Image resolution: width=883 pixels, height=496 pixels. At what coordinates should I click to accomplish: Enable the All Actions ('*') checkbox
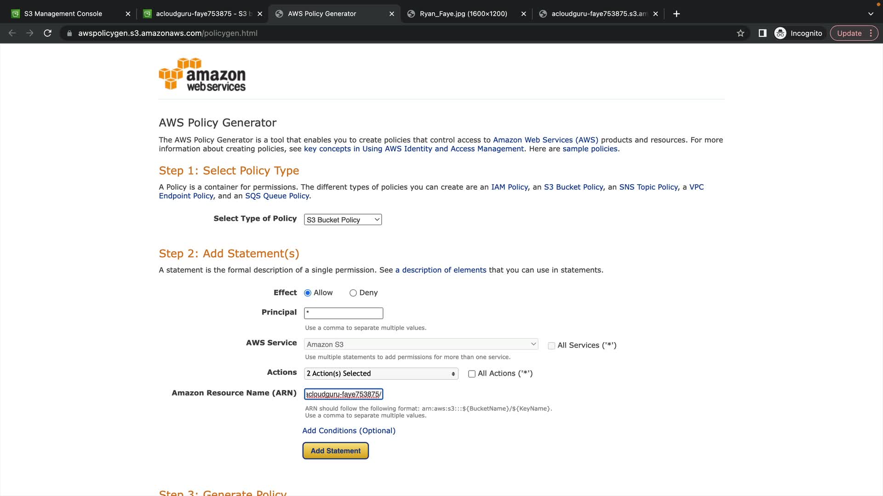471,374
